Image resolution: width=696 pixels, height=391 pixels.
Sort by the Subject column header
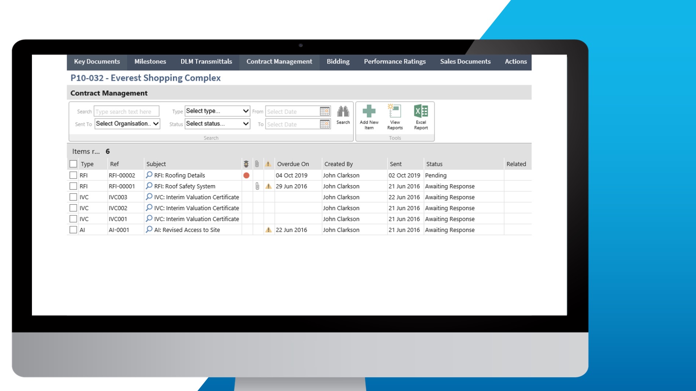(156, 164)
